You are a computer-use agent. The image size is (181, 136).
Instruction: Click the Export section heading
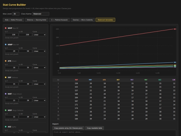click(55, 124)
